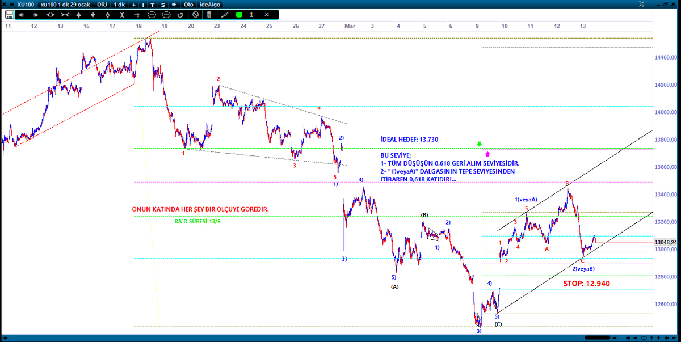The height and width of the screenshot is (342, 681).
Task: Close the drawing toolbar with its small x
Action: (267, 15)
